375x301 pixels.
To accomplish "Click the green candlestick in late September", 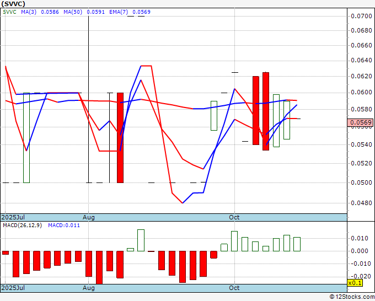I will tap(214, 116).
